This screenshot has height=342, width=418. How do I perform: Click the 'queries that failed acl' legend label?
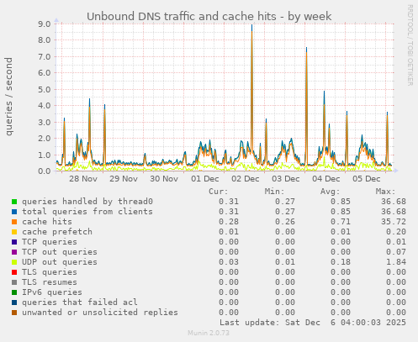tap(80, 303)
